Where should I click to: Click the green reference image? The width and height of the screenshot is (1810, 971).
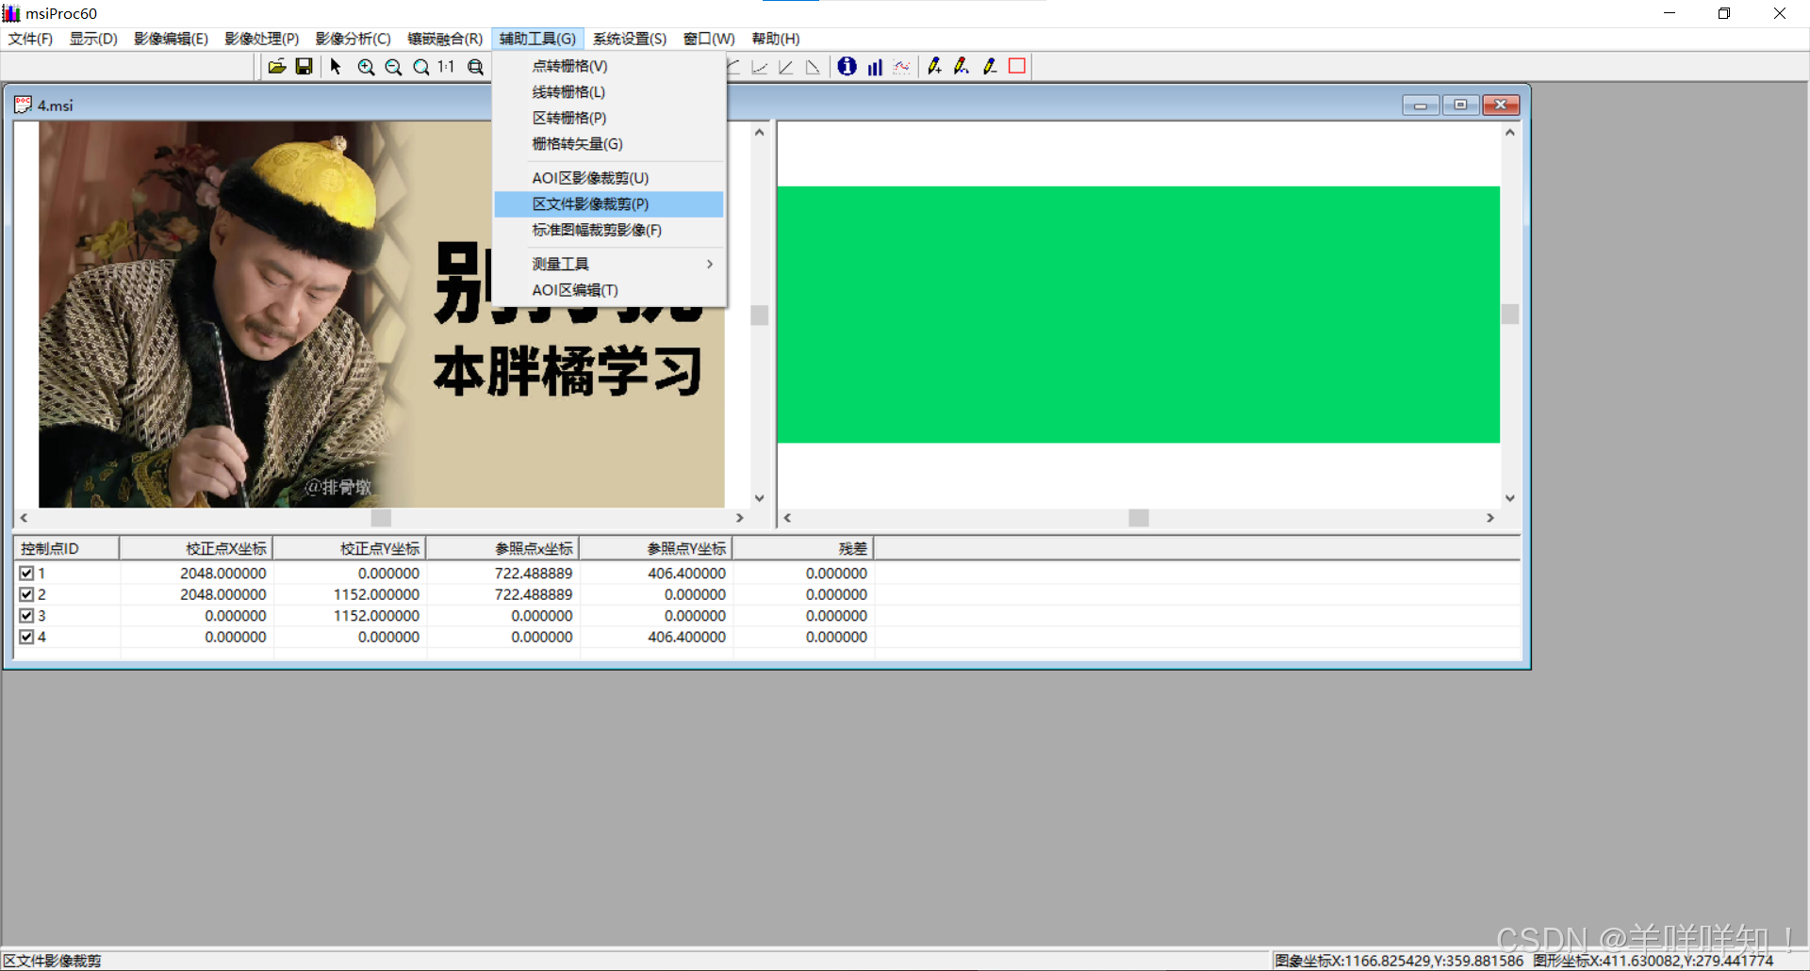pyautogui.click(x=1139, y=315)
